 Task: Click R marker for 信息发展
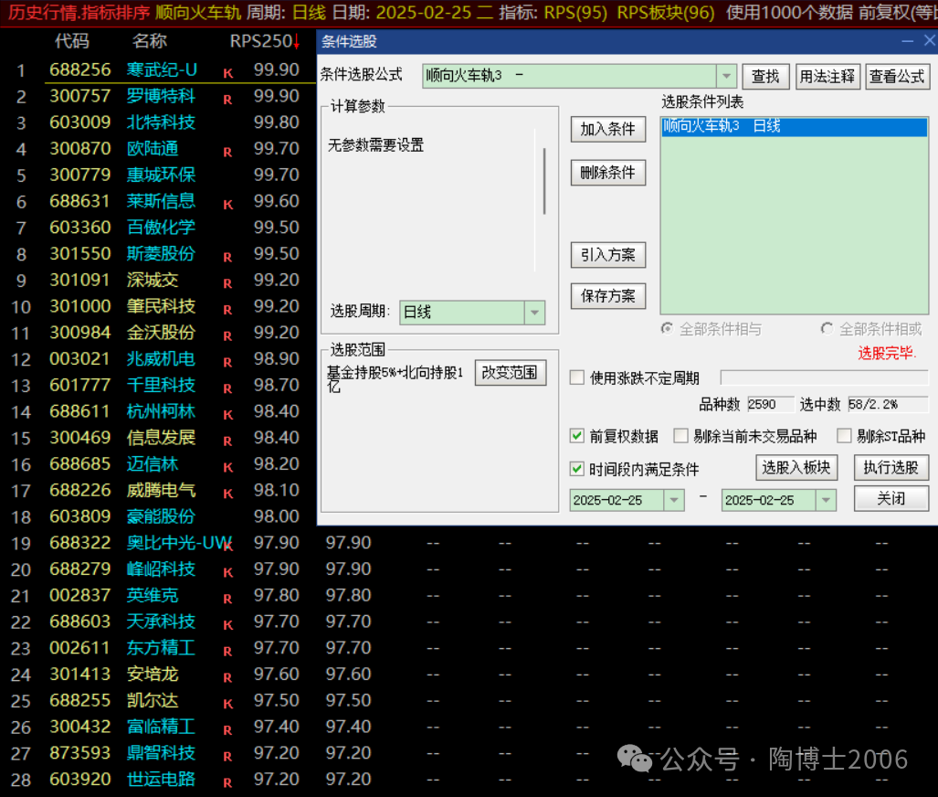[228, 441]
